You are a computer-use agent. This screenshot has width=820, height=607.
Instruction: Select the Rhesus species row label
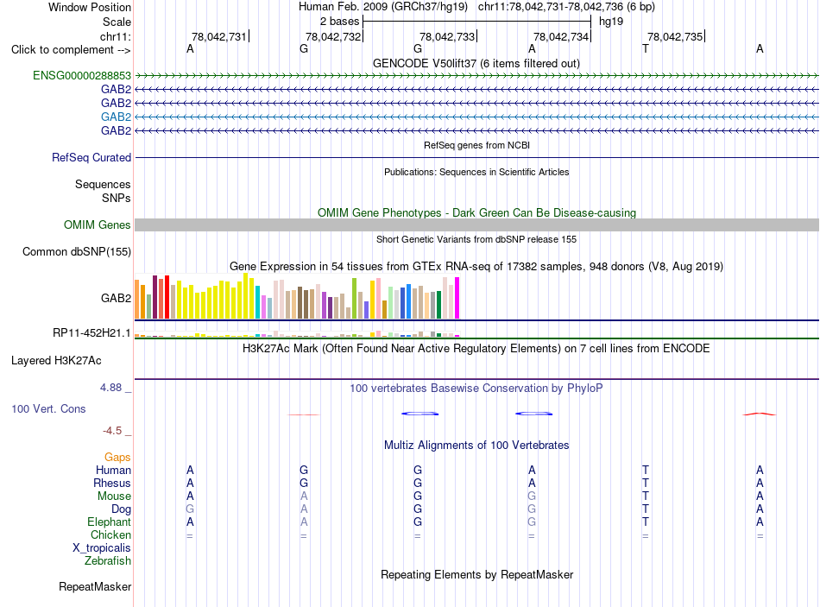coord(112,483)
